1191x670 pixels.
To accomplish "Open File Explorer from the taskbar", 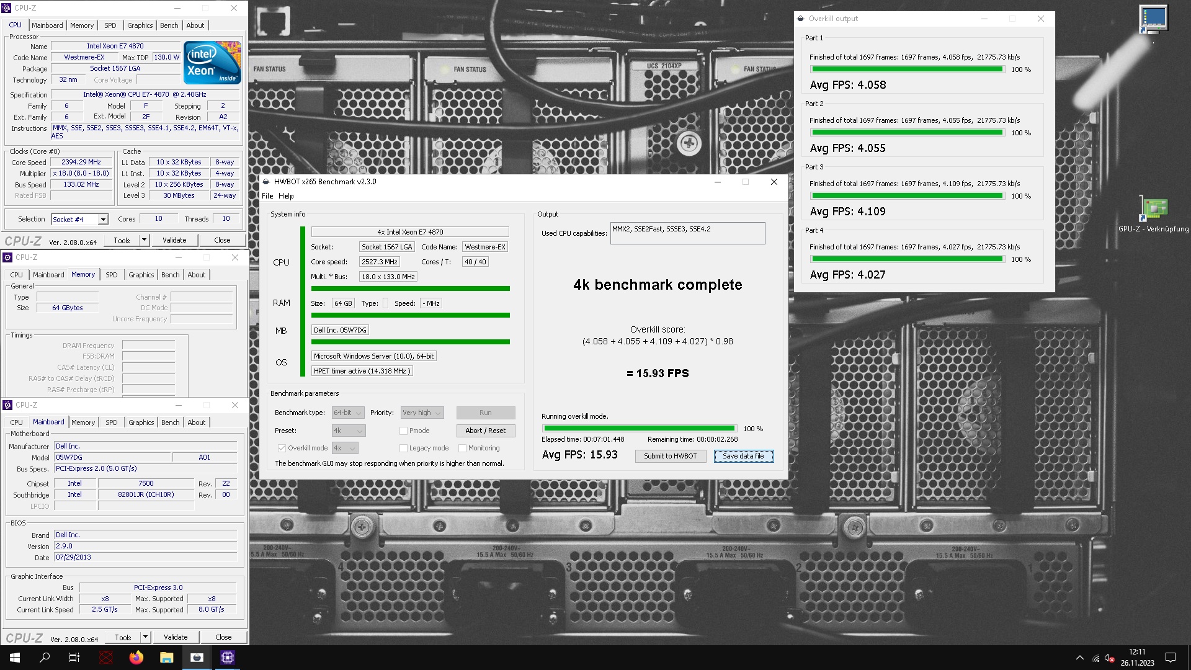I will pos(166,658).
